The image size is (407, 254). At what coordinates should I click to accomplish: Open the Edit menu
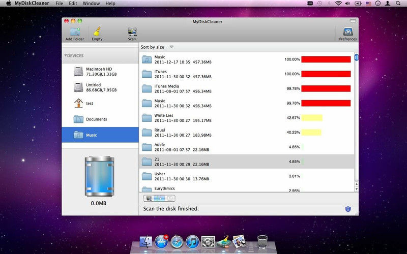click(73, 4)
